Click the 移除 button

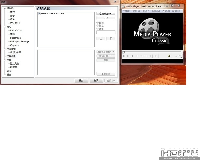click(106, 18)
